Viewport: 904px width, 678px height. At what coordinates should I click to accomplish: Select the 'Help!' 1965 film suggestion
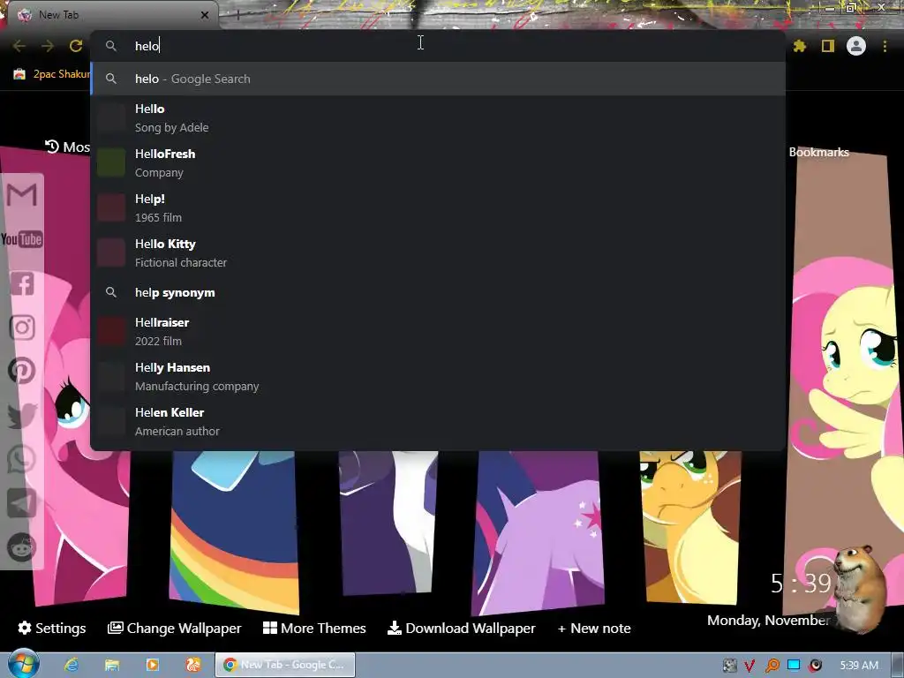point(438,208)
